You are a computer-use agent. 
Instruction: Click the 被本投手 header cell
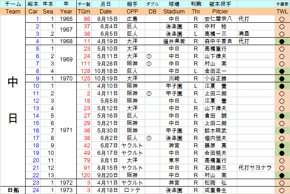pos(220,4)
